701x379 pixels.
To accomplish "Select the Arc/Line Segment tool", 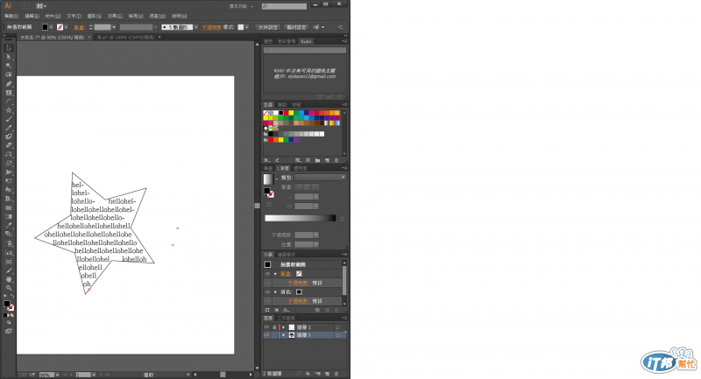I will click(9, 102).
